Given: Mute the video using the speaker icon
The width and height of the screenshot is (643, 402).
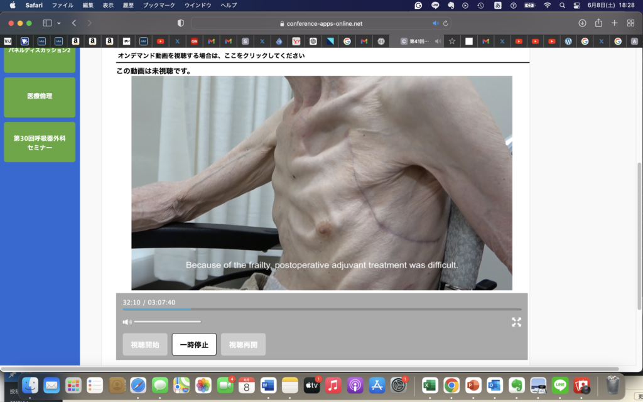Looking at the screenshot, I should (127, 322).
